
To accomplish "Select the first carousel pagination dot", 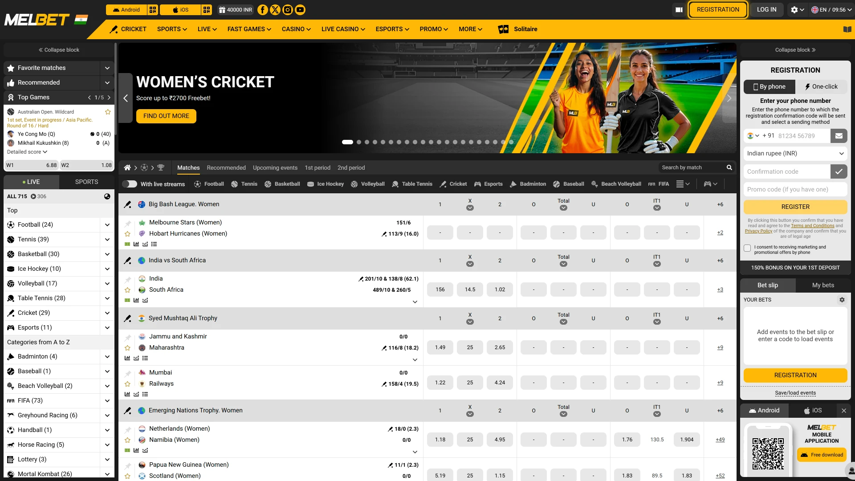I will pos(347,142).
